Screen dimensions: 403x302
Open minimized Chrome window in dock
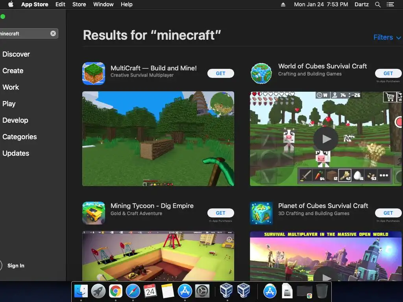tap(305, 292)
